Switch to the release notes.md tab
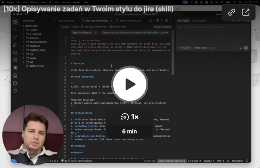 coord(67,20)
